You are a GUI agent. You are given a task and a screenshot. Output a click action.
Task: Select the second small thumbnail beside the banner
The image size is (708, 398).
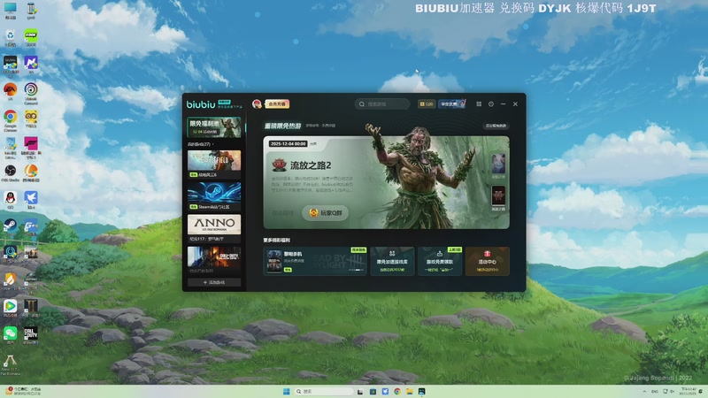[x=498, y=196]
